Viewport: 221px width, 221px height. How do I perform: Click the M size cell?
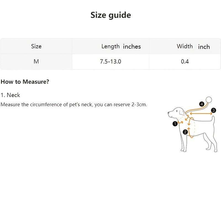(x=36, y=61)
